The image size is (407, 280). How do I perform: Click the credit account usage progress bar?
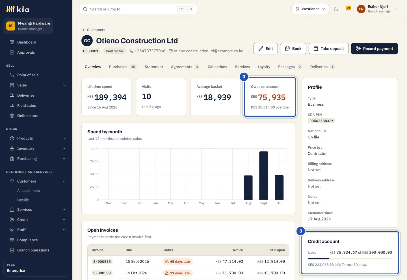pyautogui.click(x=350, y=258)
